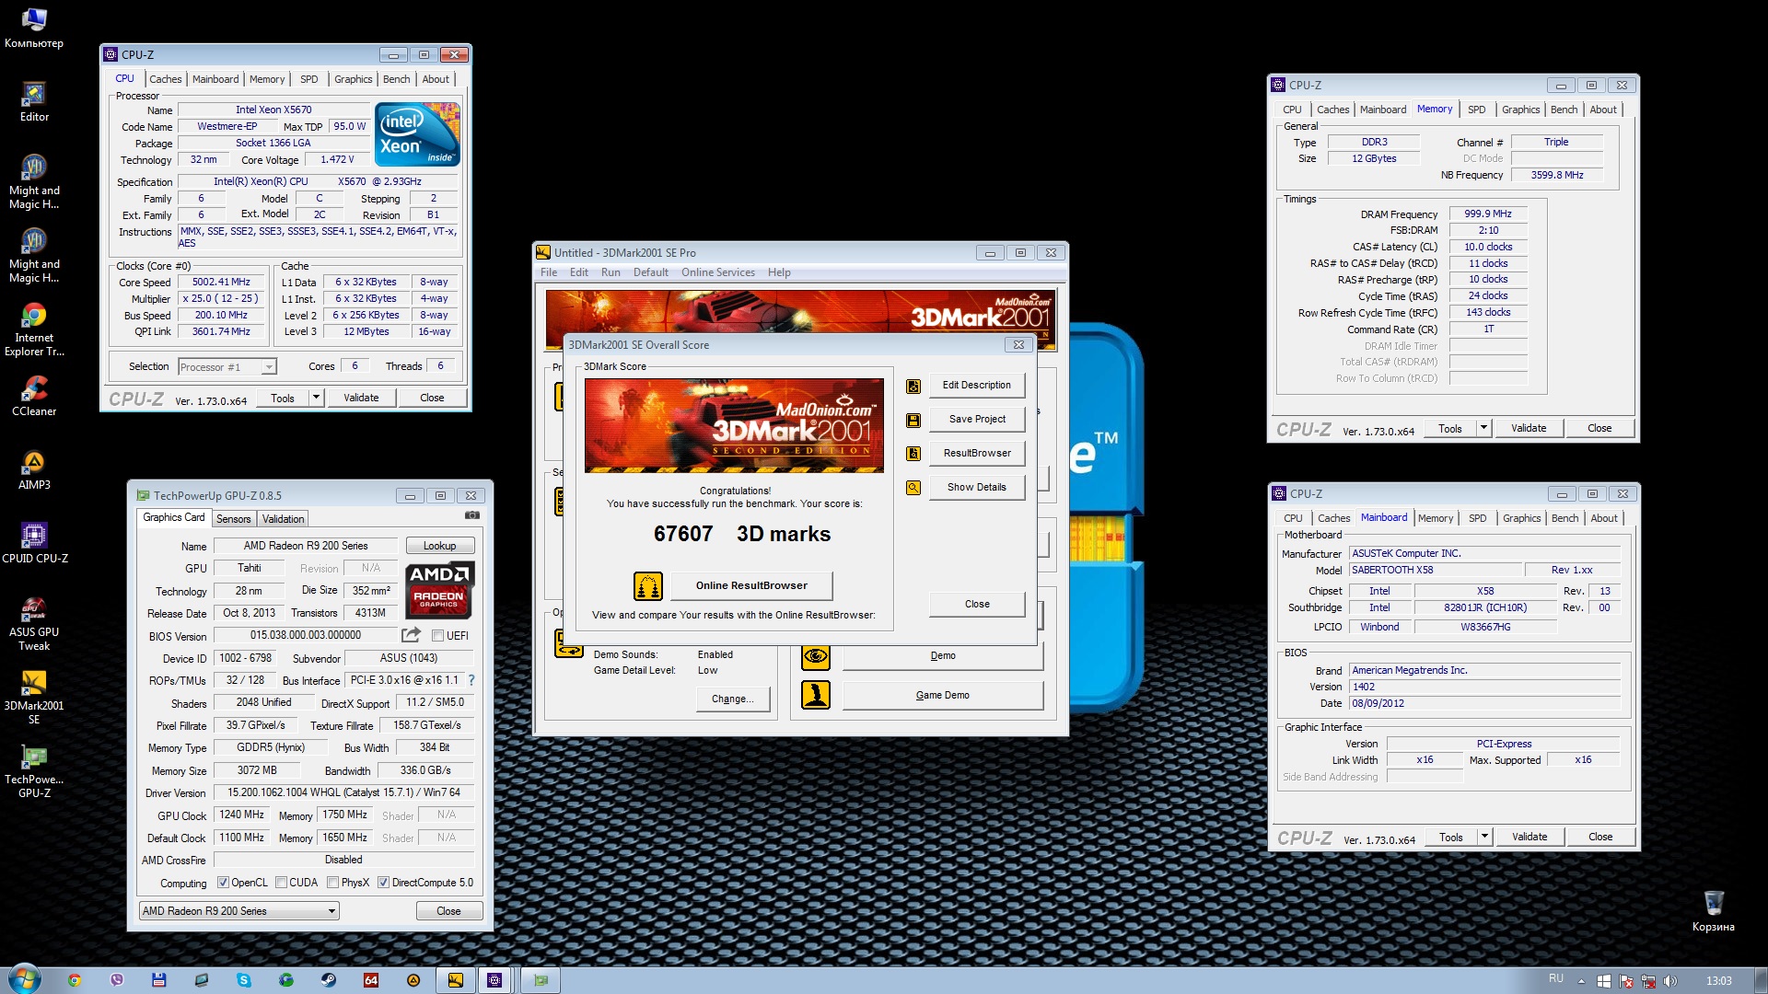Click the Change... button in 3DMark2001

click(x=733, y=699)
